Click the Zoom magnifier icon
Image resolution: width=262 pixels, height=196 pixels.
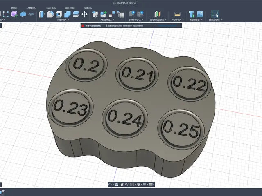point(127,184)
